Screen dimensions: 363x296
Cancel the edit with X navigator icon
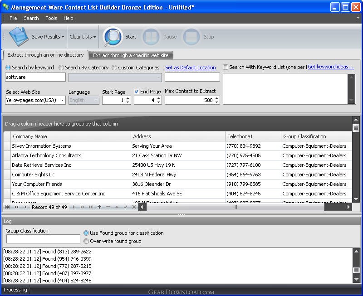pyautogui.click(x=134, y=207)
